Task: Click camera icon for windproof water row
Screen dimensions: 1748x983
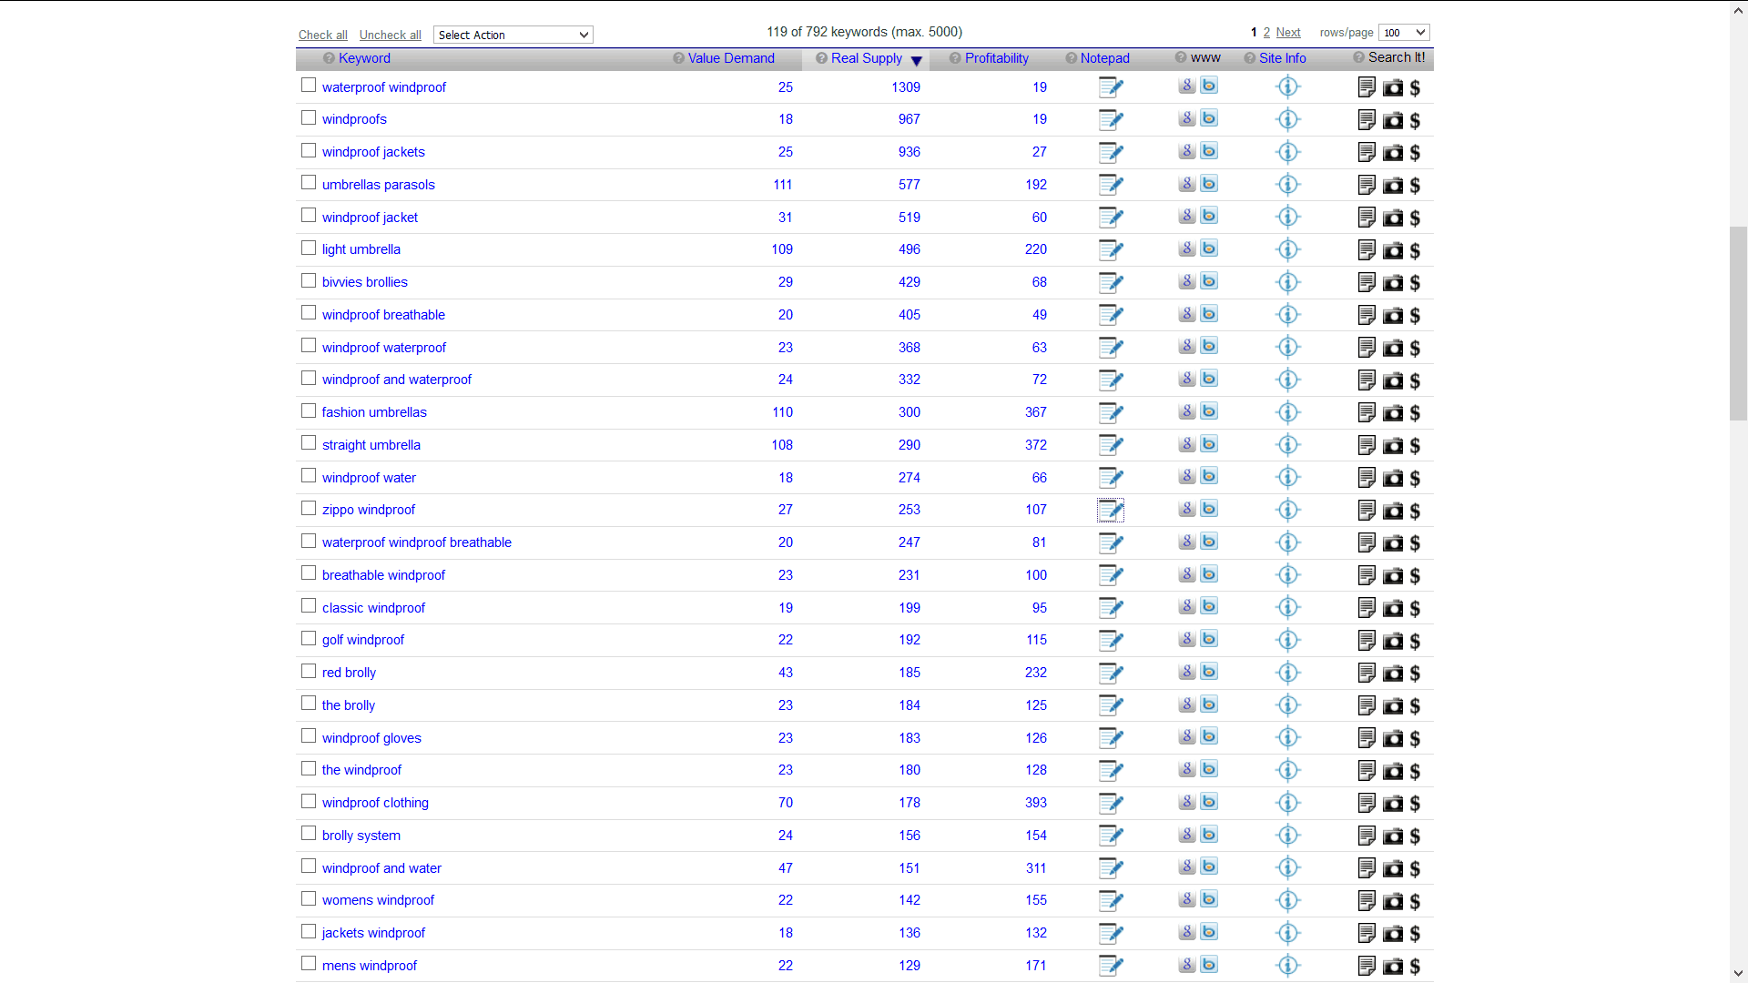Action: pos(1393,479)
